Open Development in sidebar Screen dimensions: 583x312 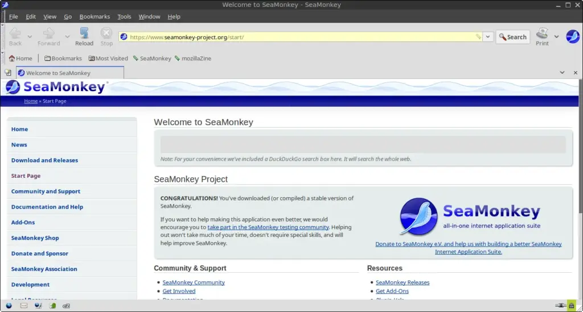[x=30, y=285]
